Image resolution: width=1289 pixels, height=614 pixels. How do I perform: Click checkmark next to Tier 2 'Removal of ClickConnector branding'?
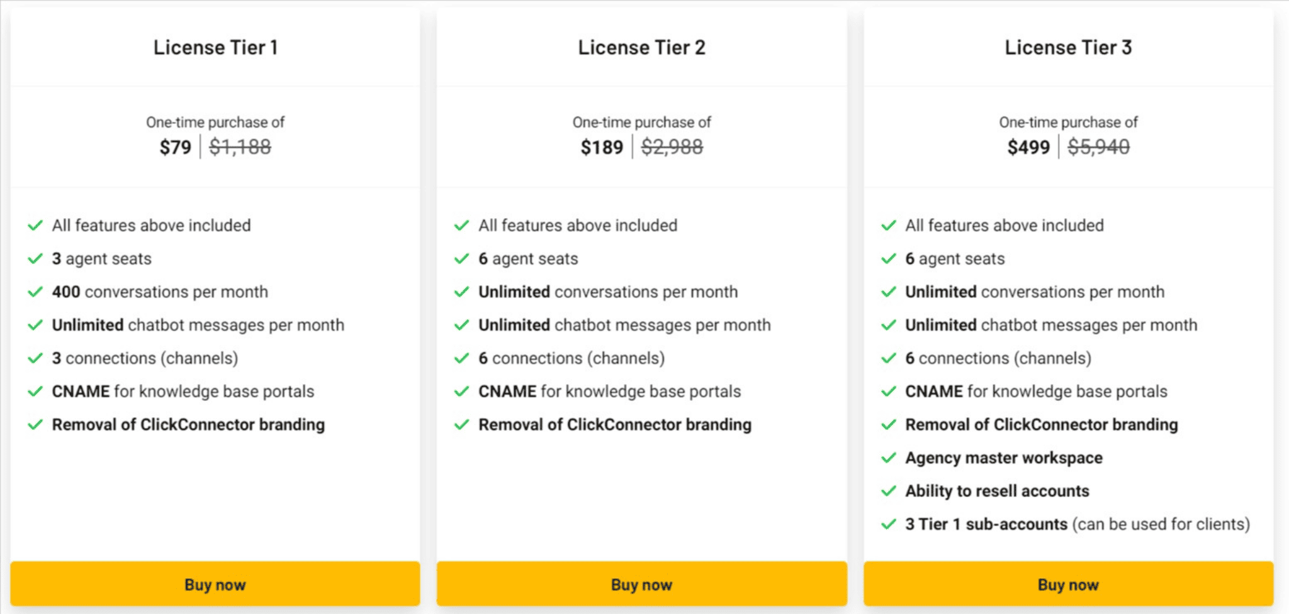[462, 425]
